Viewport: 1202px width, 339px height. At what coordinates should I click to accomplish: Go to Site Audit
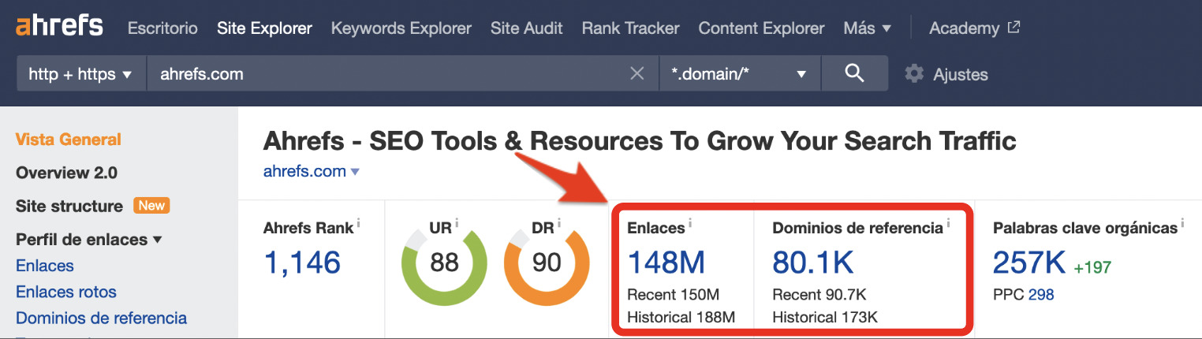click(526, 28)
